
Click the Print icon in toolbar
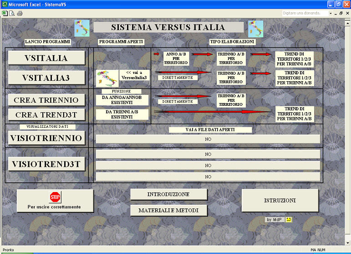[x=20, y=13]
